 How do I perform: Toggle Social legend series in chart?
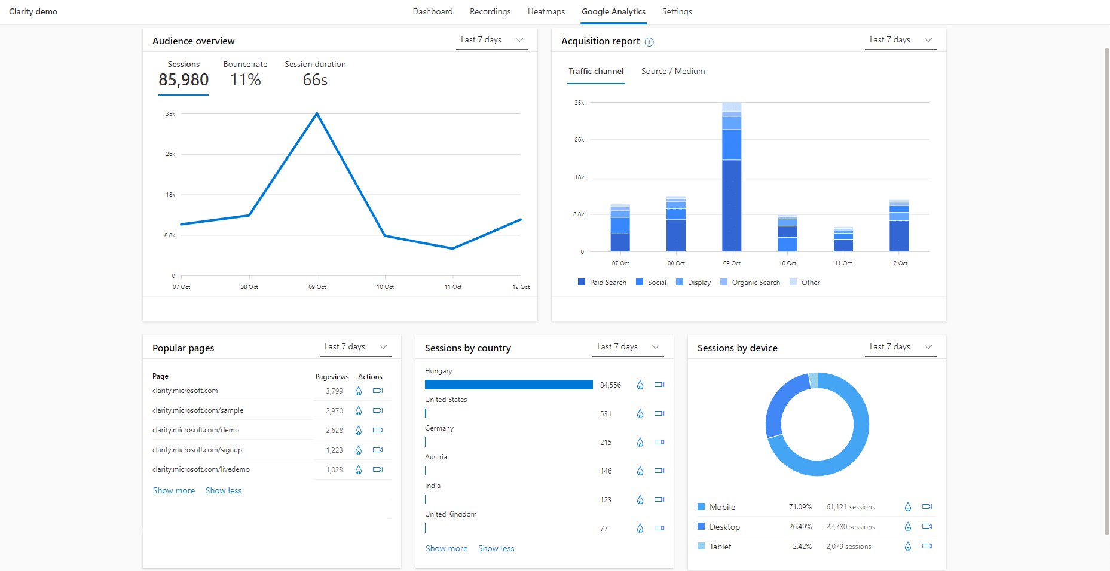click(x=651, y=283)
